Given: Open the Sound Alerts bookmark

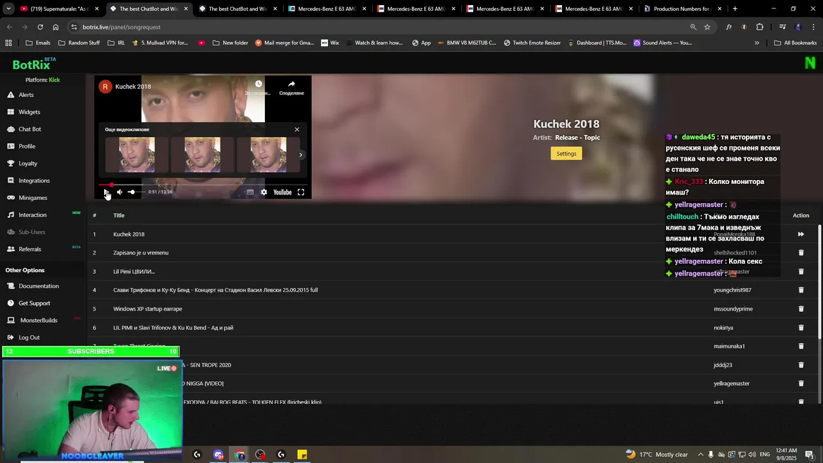Looking at the screenshot, I should tap(662, 43).
